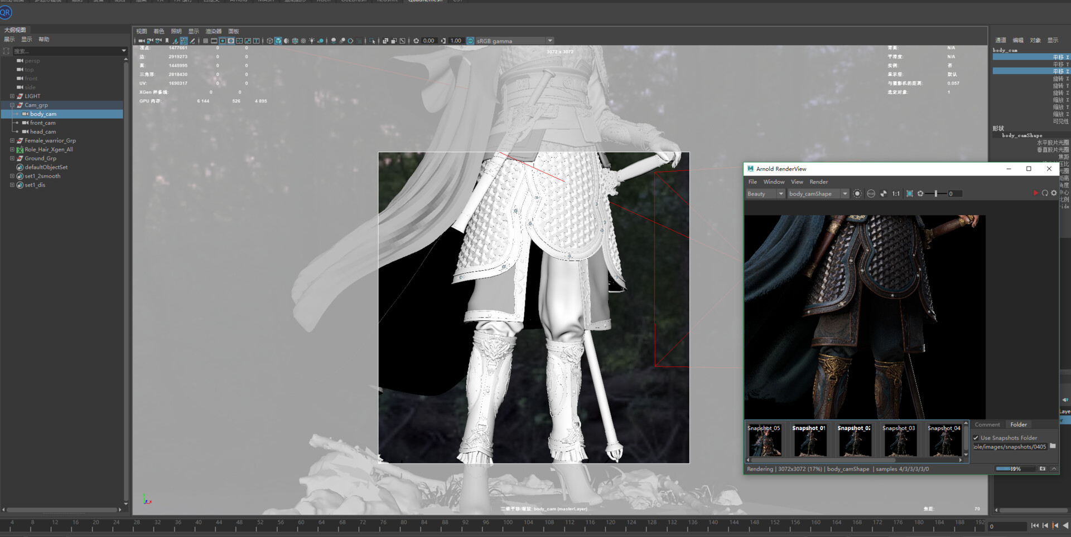Open the 面板 menu in viewport panel

pos(234,31)
